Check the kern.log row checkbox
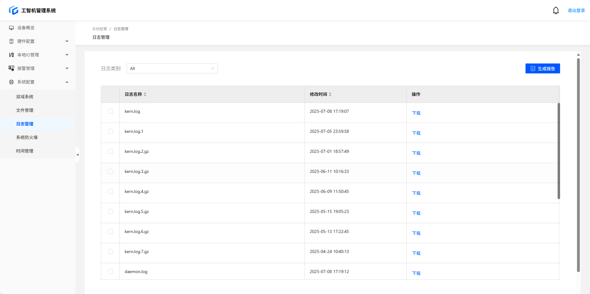The width and height of the screenshot is (590, 294). click(110, 111)
